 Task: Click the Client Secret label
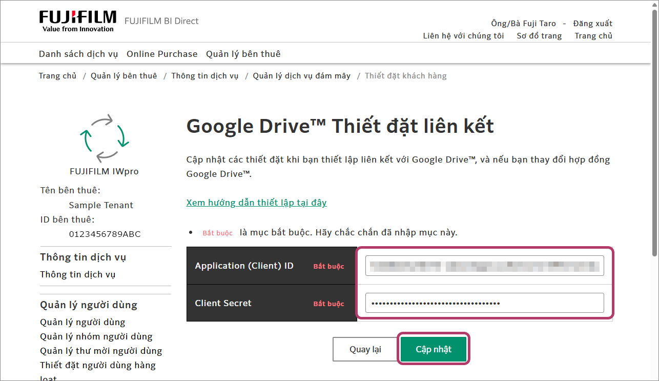pos(223,303)
